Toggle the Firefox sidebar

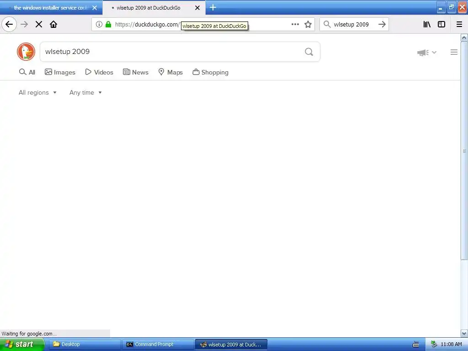(x=441, y=24)
